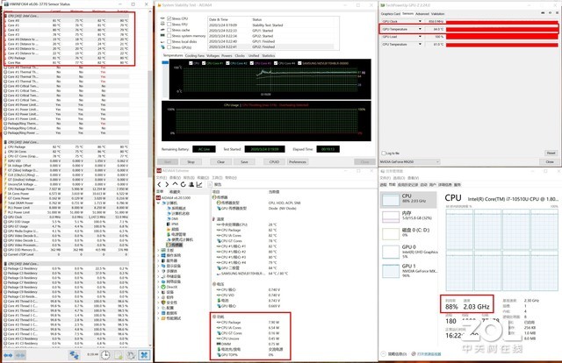Image resolution: width=562 pixels, height=363 pixels.
Task: Click HWiNFO blue X close-sensors icon
Action: click(144, 355)
